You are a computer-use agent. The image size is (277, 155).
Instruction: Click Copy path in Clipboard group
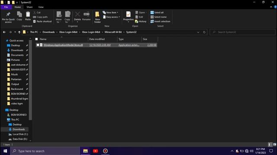click(40, 17)
